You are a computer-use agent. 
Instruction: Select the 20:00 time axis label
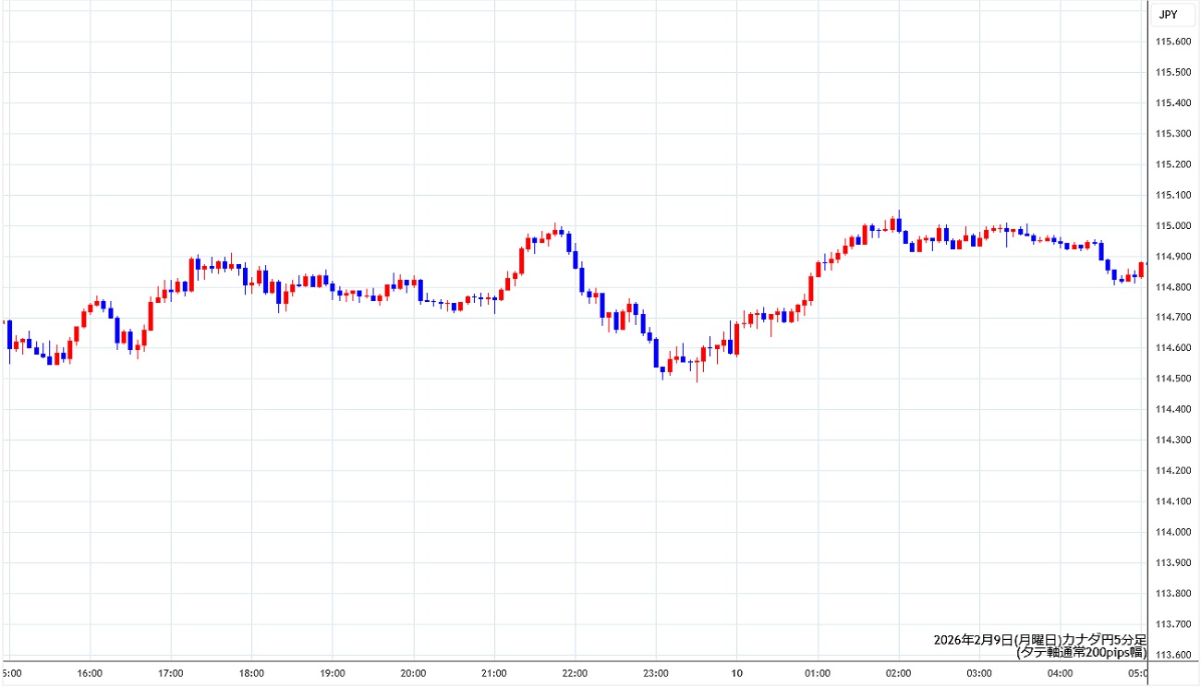coord(413,672)
